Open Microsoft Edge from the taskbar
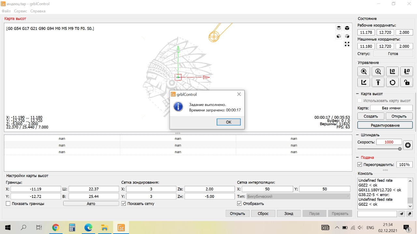Viewport: 417px width, 234px height. [x=88, y=227]
